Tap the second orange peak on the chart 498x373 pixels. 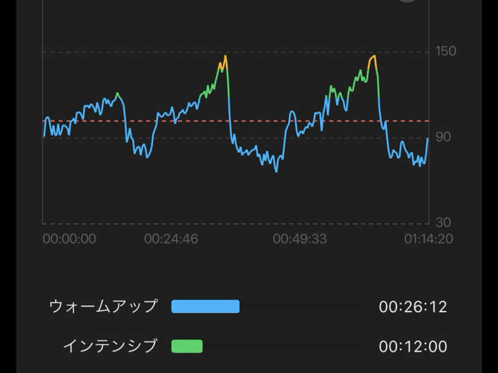373,57
